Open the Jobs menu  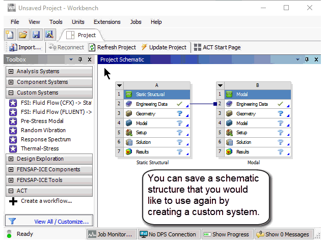[135, 22]
